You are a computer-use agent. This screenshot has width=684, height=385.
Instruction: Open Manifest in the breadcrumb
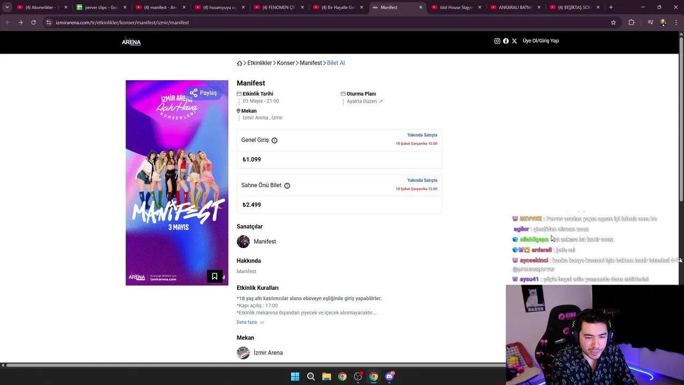[310, 63]
